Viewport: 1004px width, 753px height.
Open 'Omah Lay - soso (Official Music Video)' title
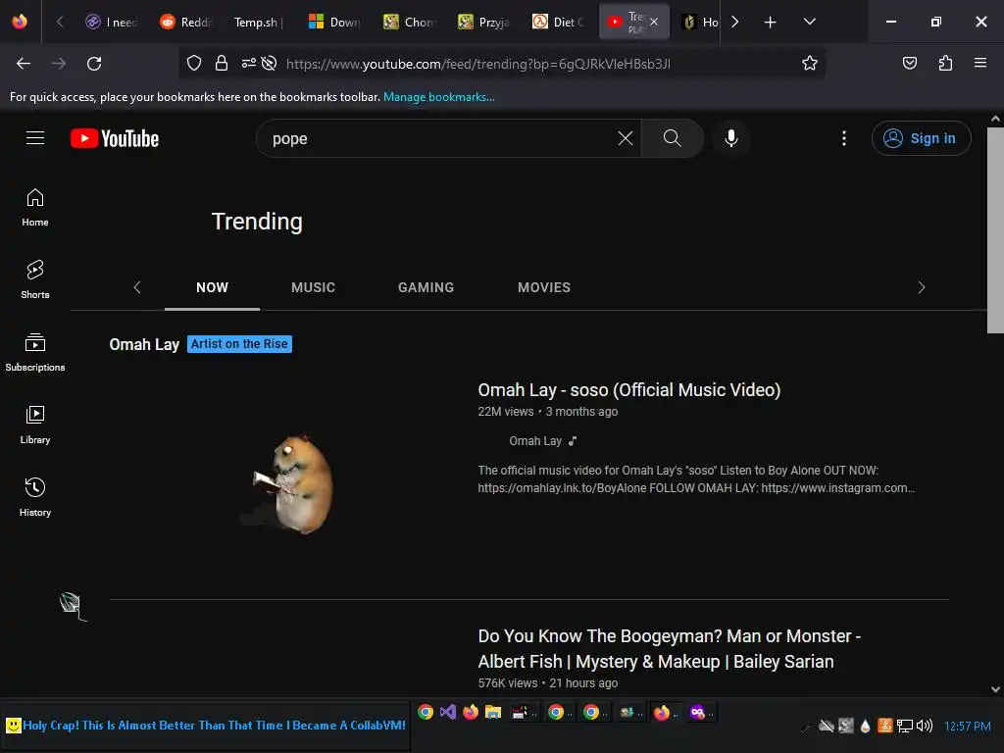point(628,390)
